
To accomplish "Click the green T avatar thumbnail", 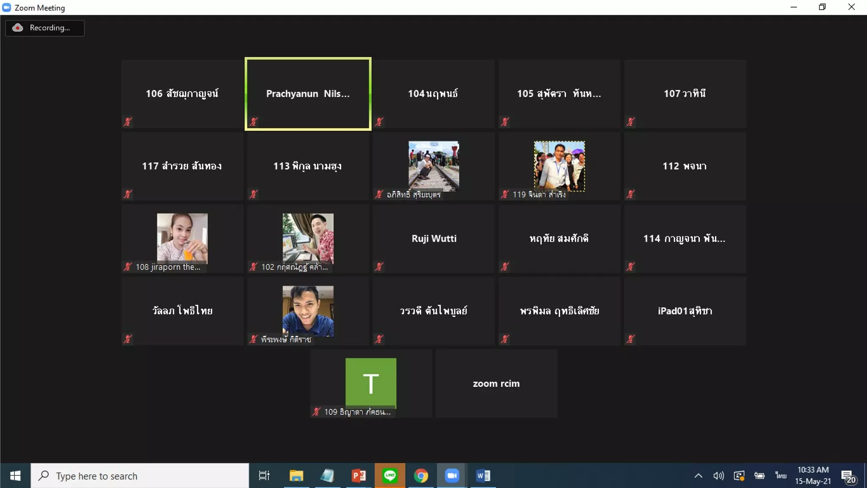I will coord(371,383).
